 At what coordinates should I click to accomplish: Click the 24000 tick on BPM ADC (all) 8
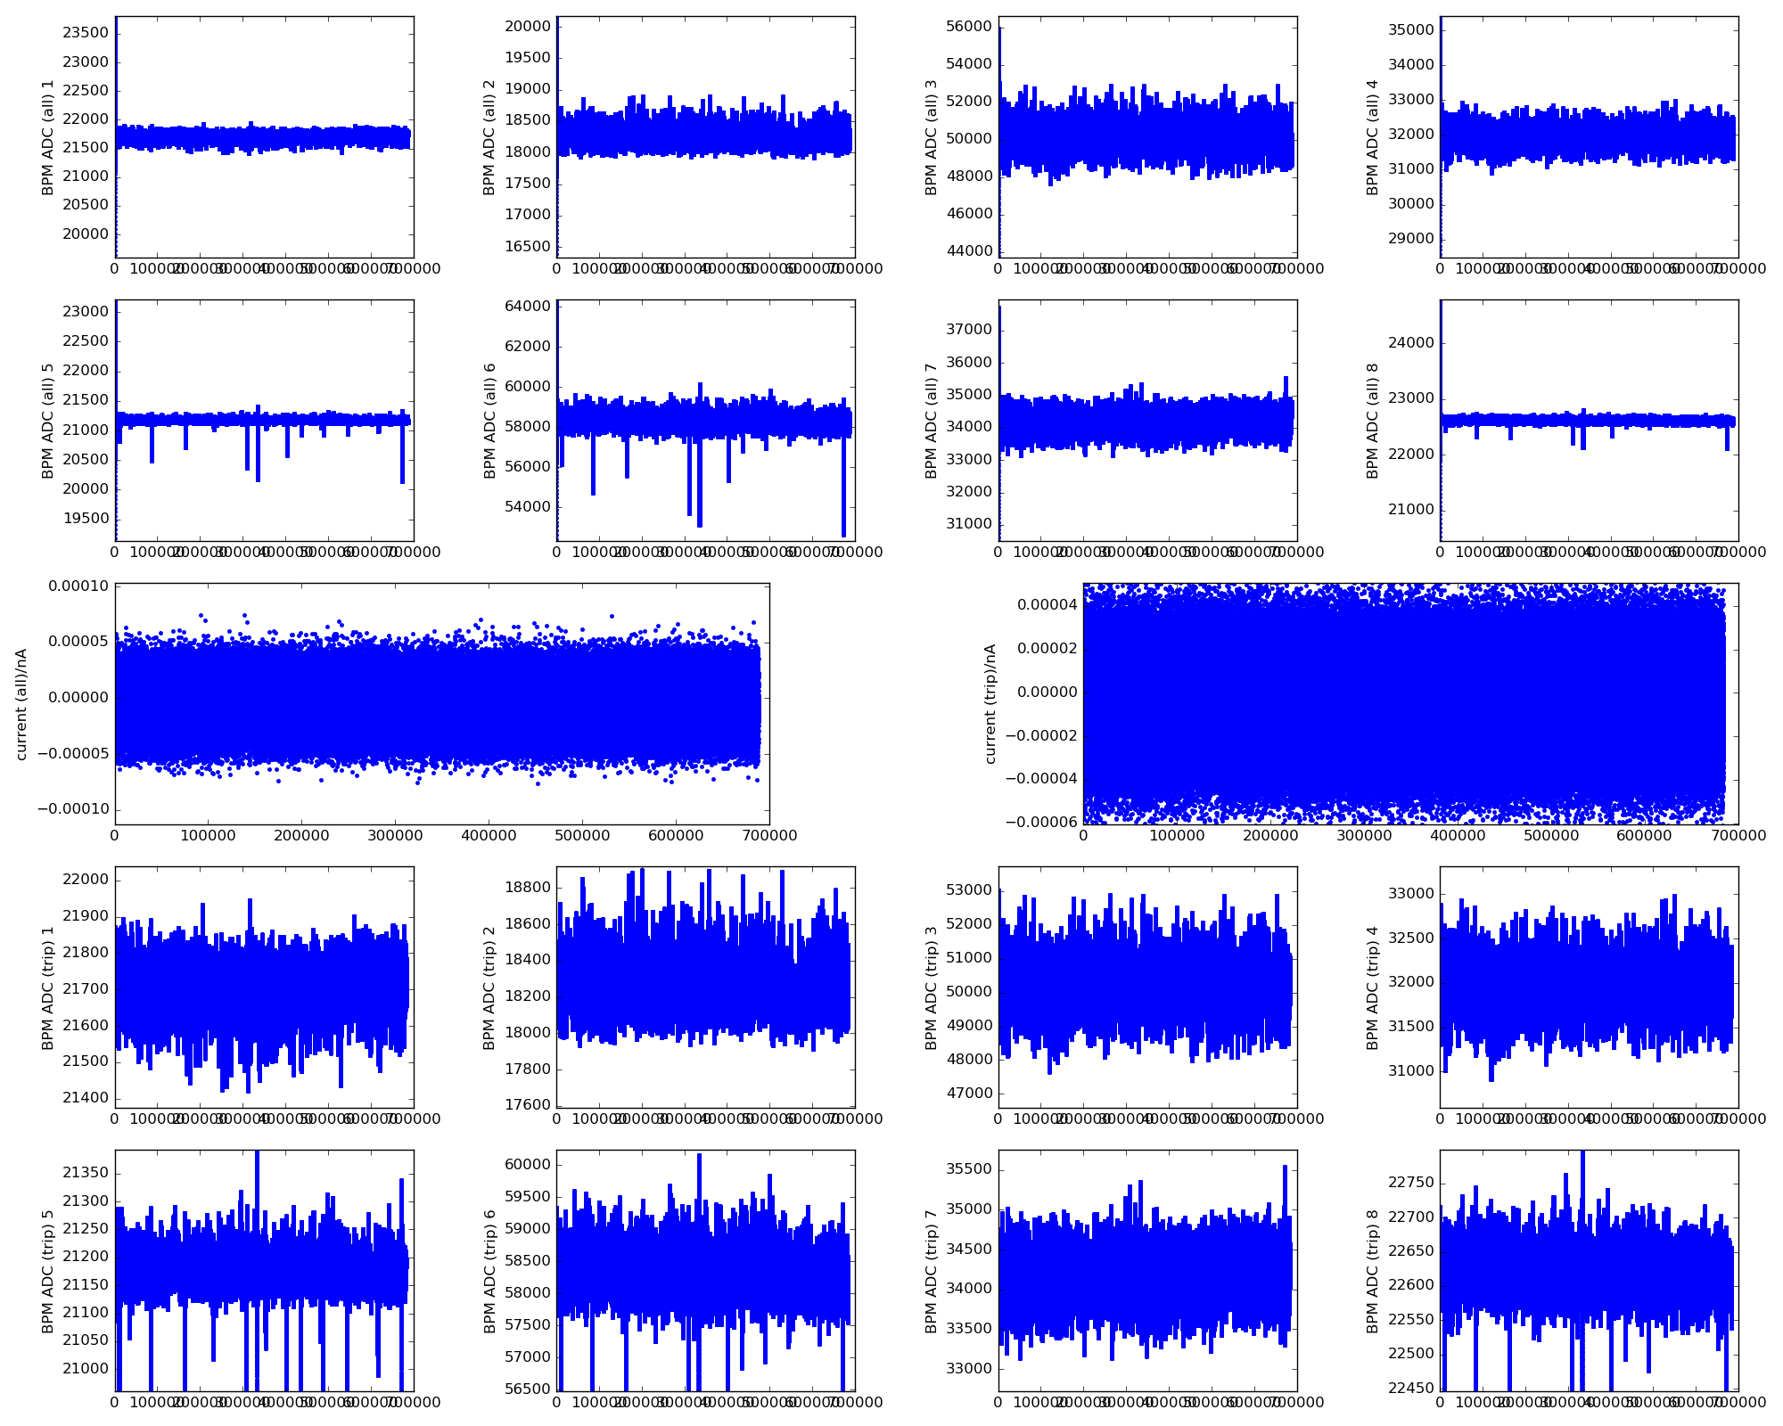(x=1411, y=343)
